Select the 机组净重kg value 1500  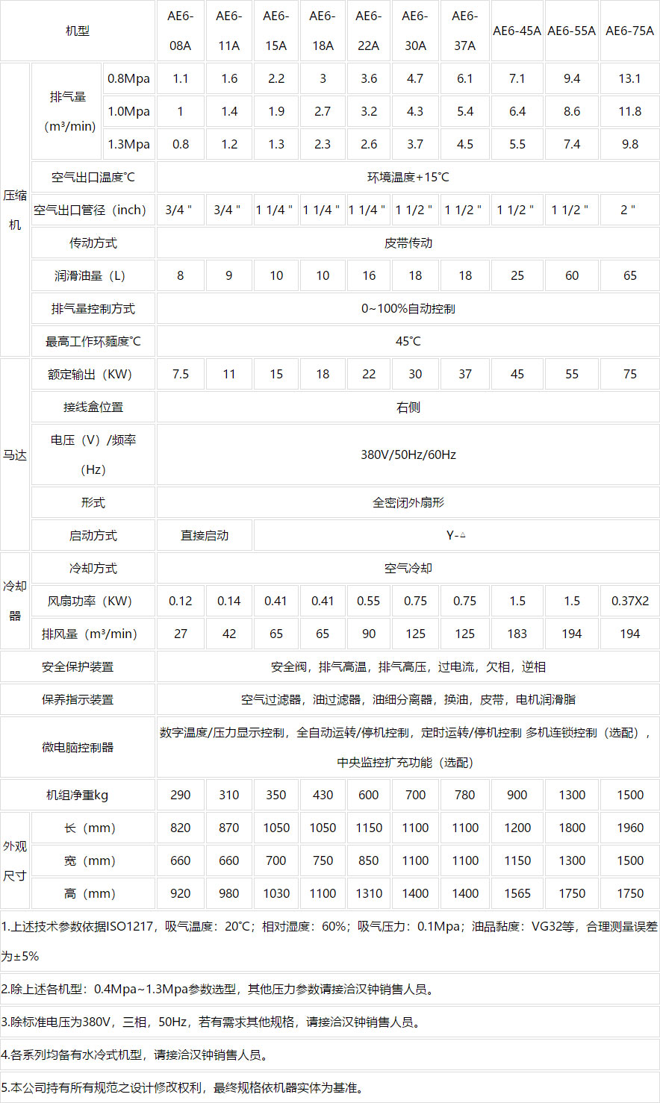click(x=629, y=794)
